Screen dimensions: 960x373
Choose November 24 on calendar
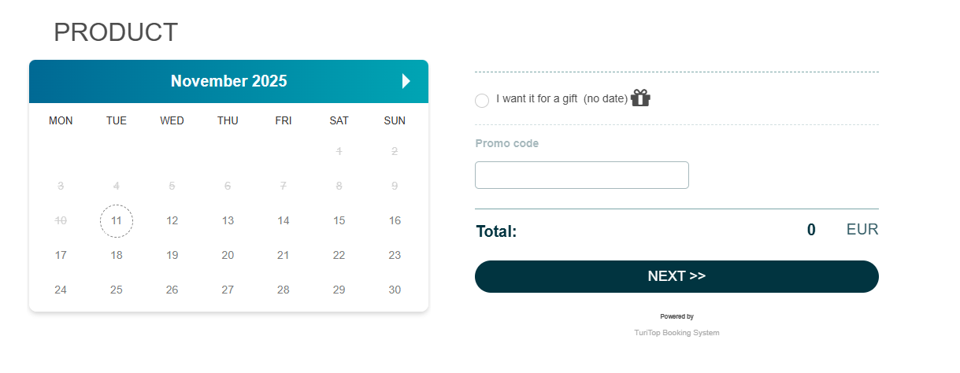(x=61, y=290)
